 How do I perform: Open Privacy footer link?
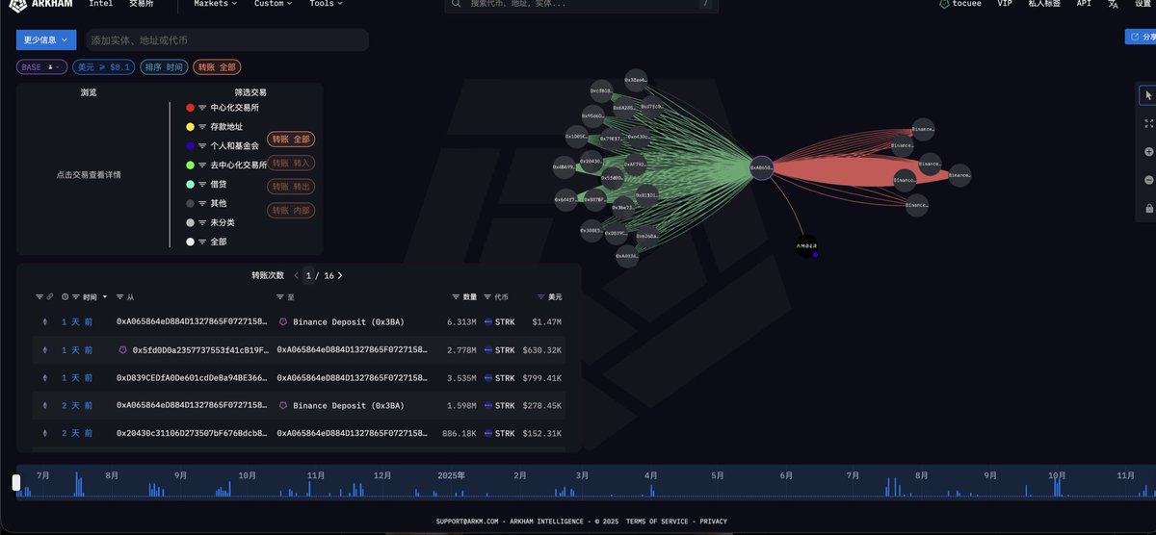[x=714, y=522]
